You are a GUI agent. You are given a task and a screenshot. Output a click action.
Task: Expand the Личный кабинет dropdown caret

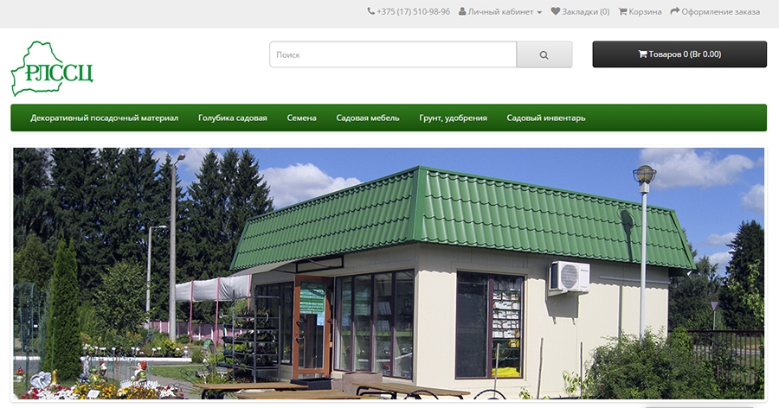[x=539, y=12]
